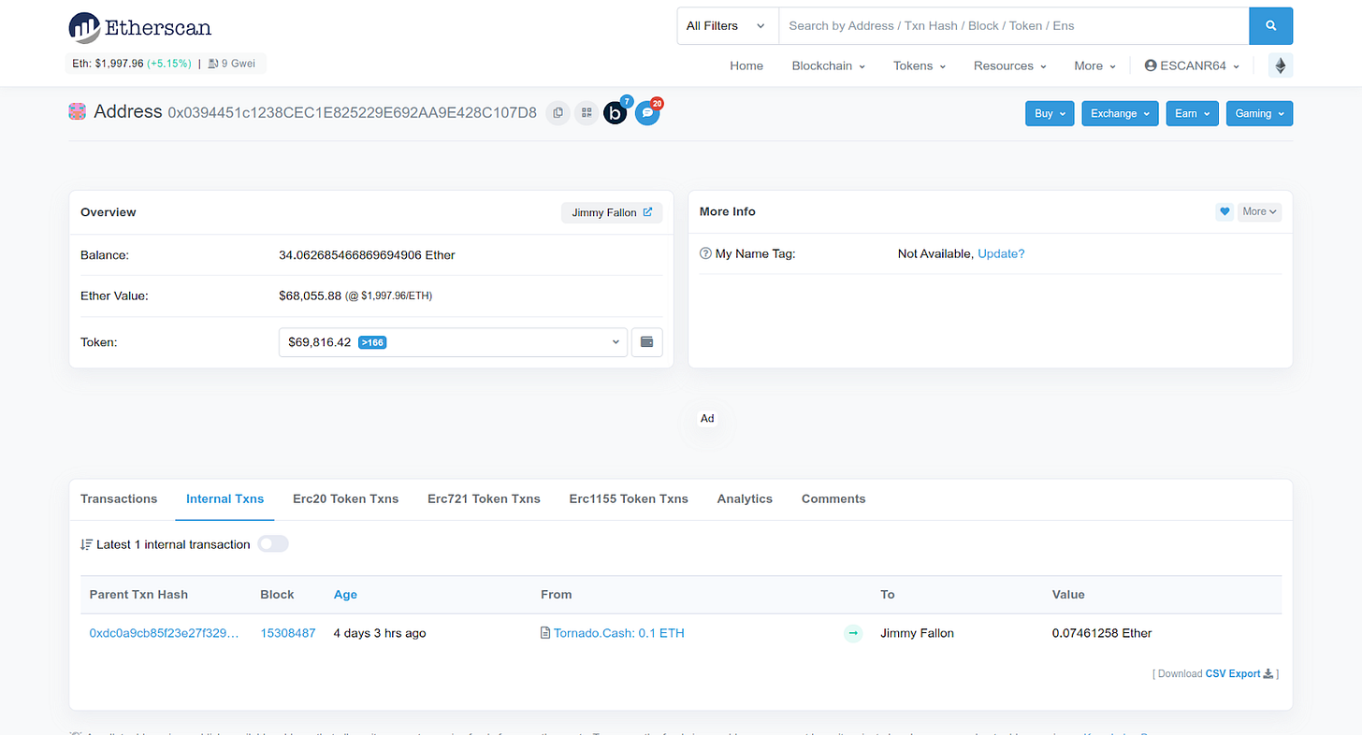Screen dimensions: 1362x735
Task: Expand the Tokens menu
Action: coord(920,65)
